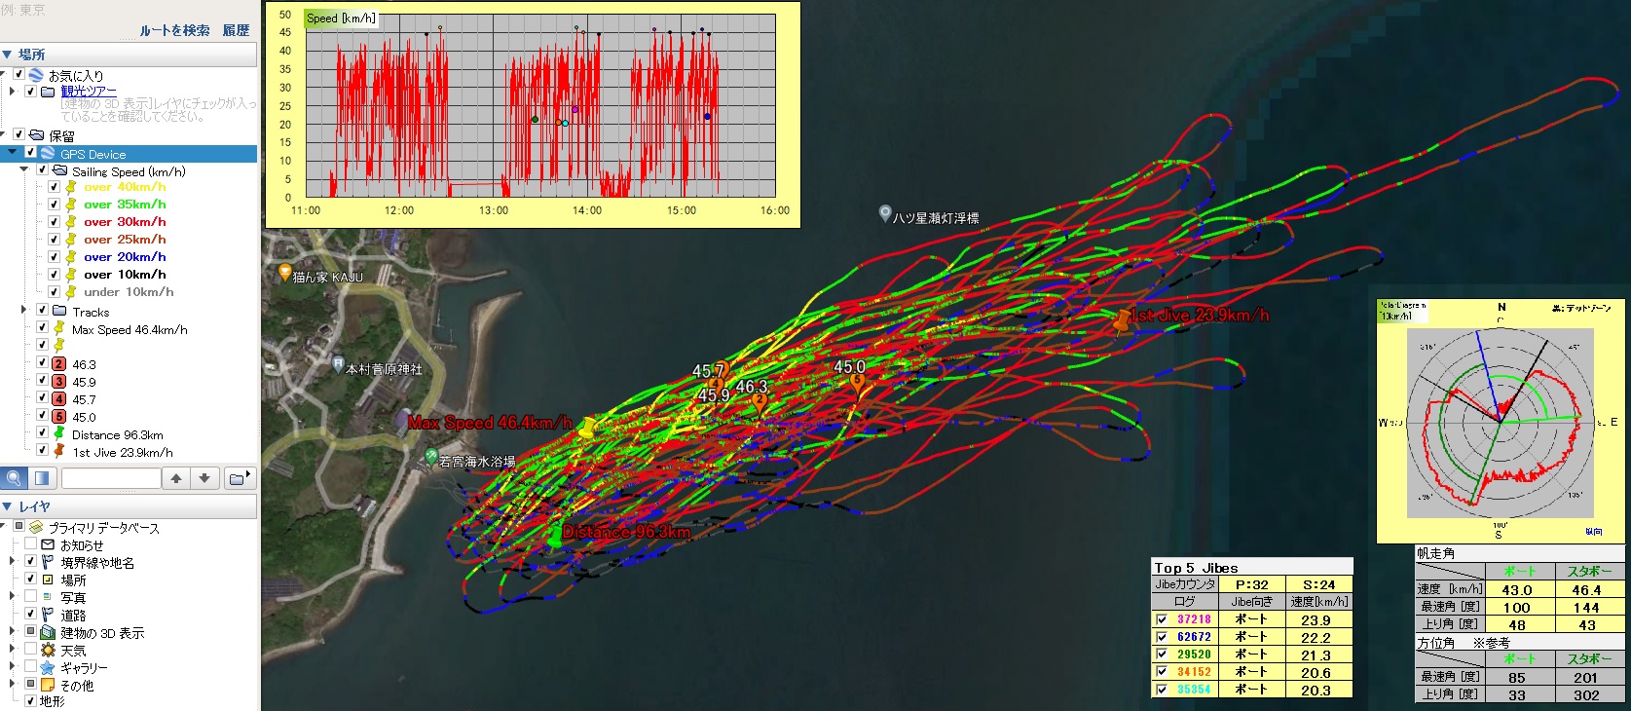Click the panel transparency icon beside the magnifier

[42, 478]
